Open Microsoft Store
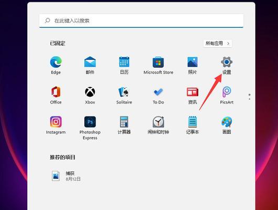 click(x=158, y=65)
